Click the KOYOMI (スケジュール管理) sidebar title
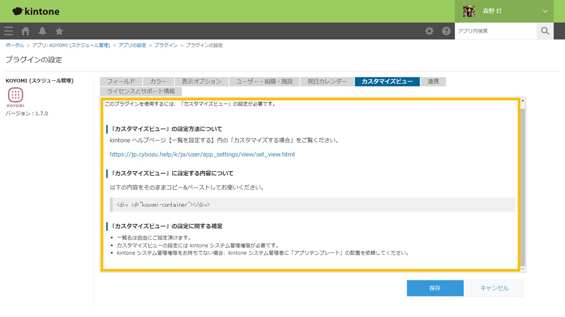The image size is (565, 317). 39,81
